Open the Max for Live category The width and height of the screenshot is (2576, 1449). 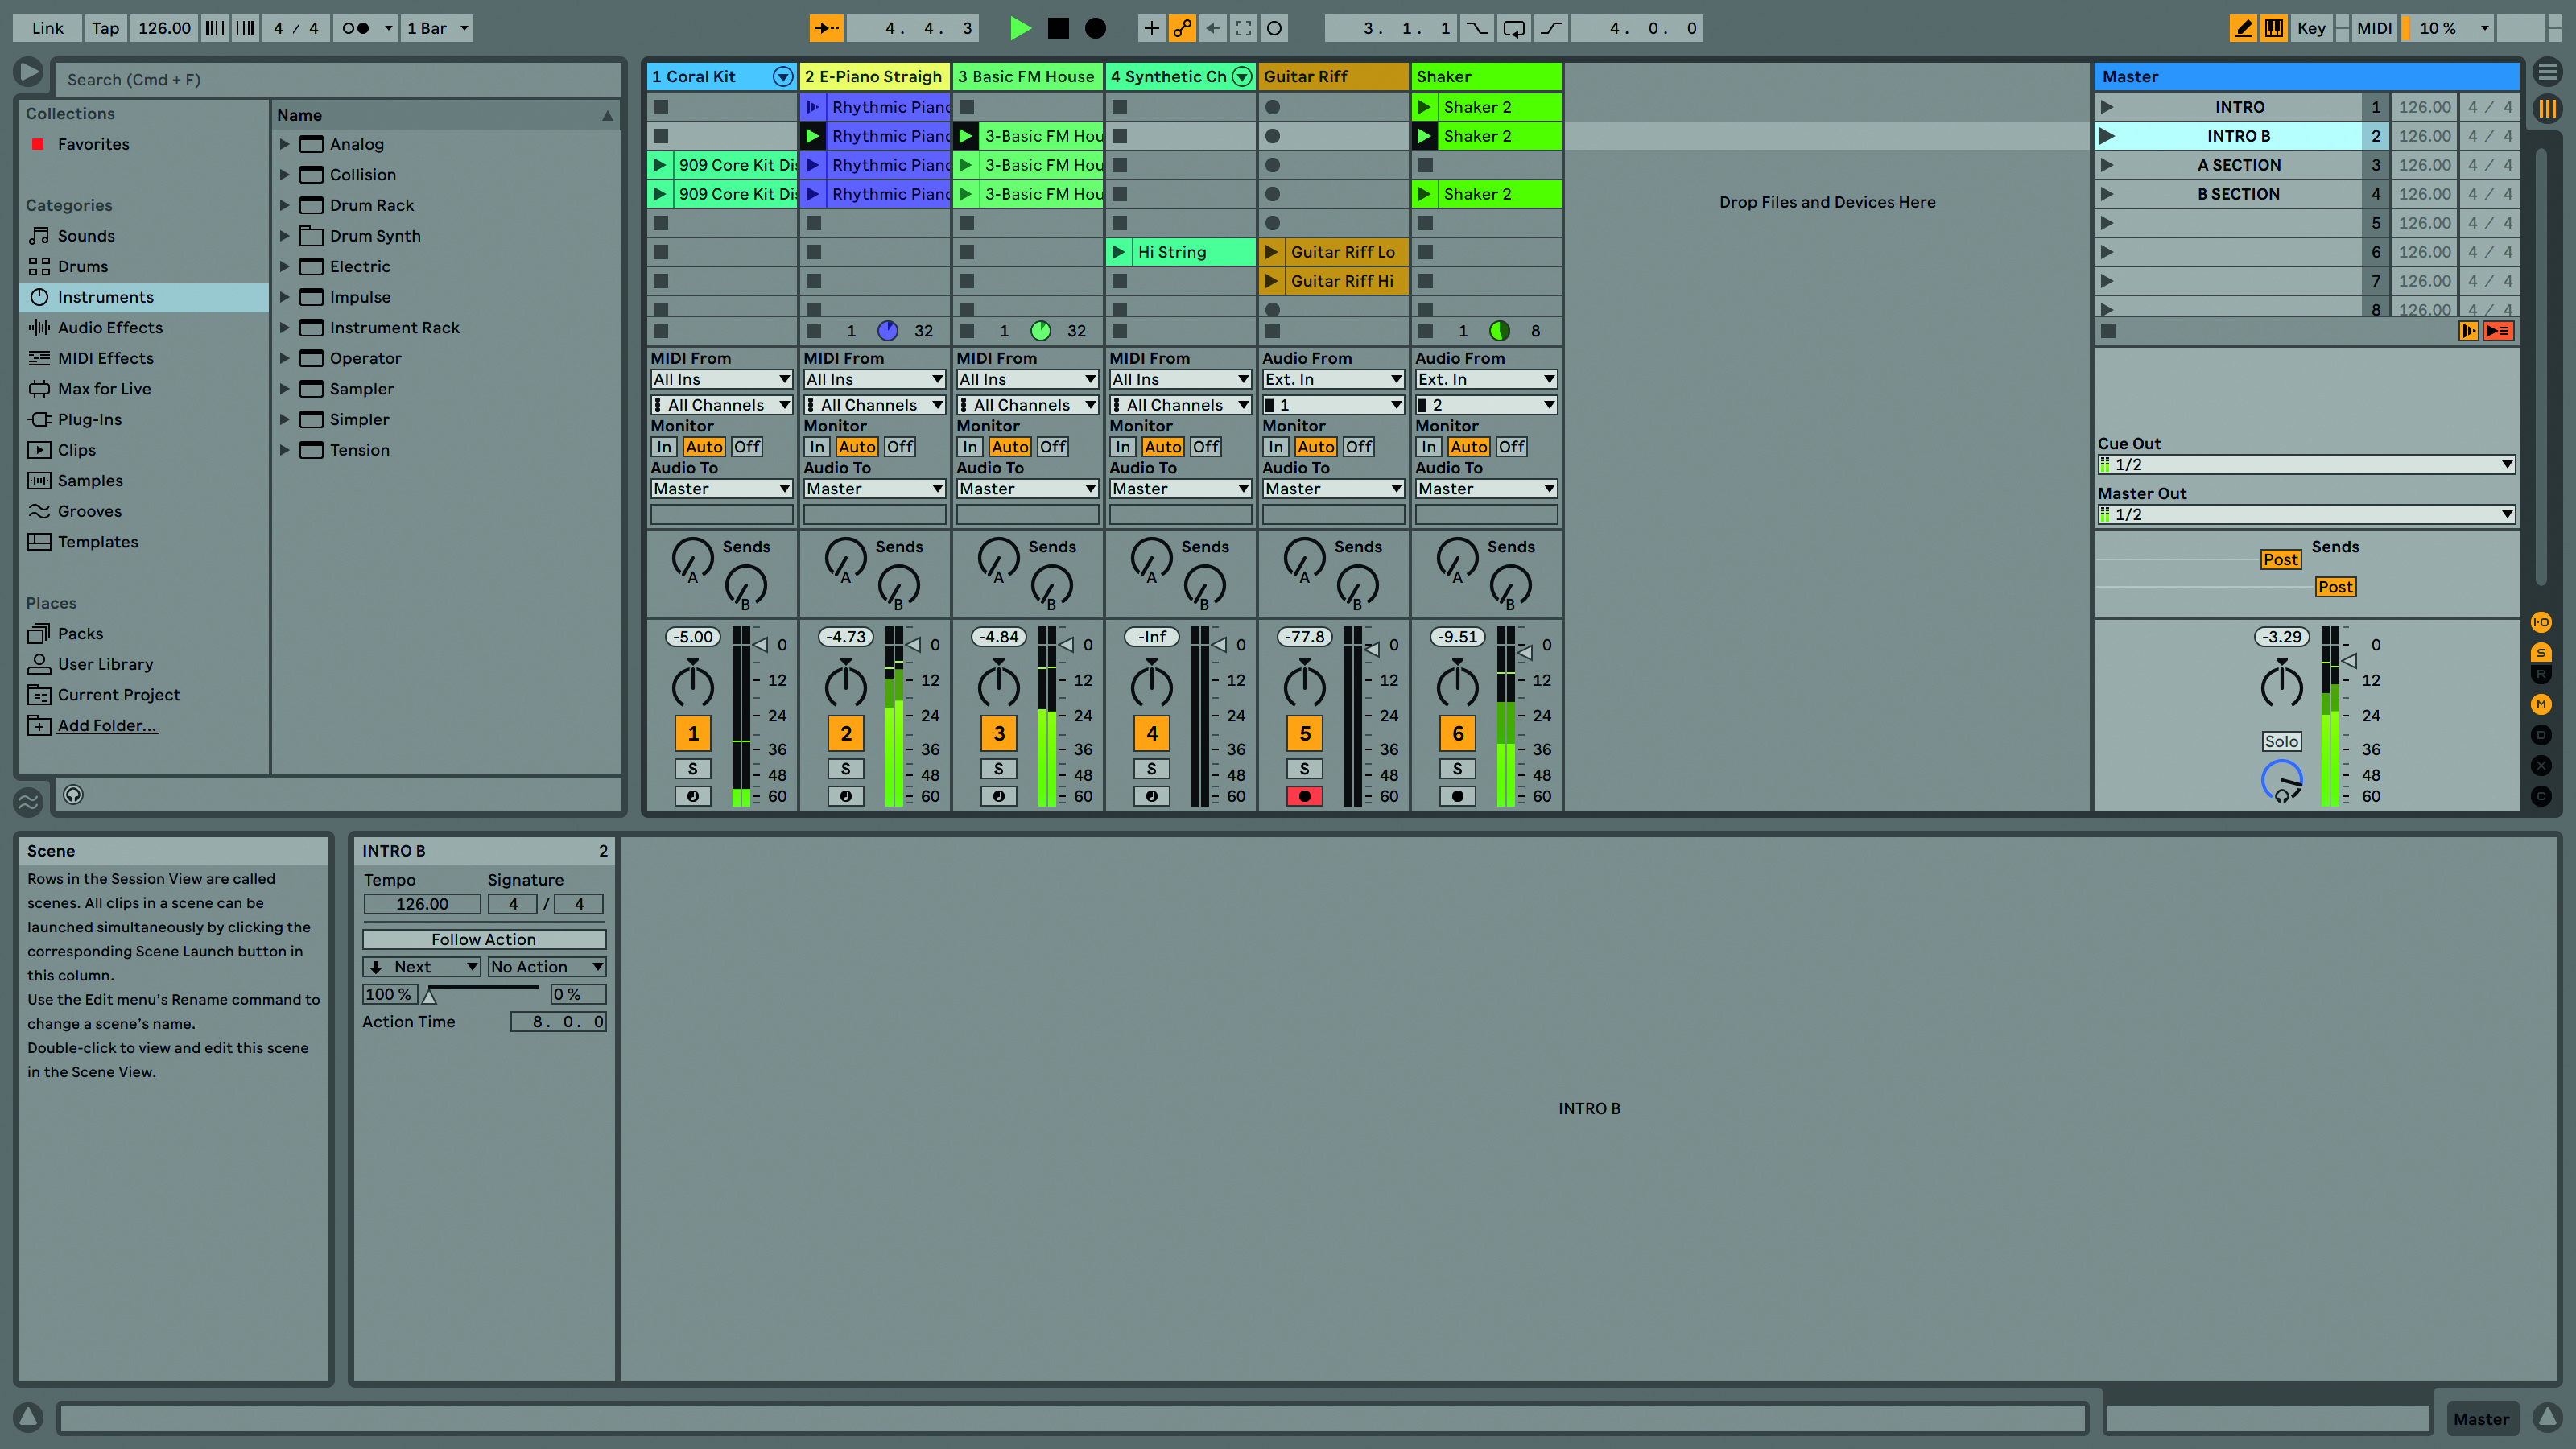[104, 389]
